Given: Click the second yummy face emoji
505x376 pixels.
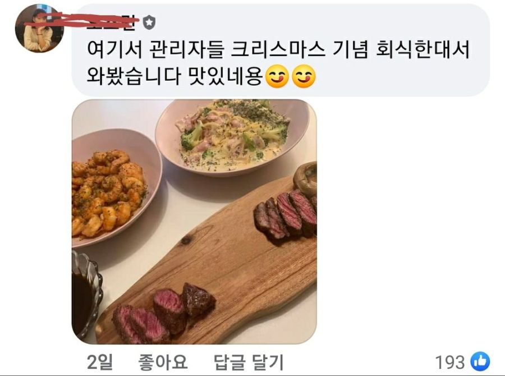Looking at the screenshot, I should (304, 77).
